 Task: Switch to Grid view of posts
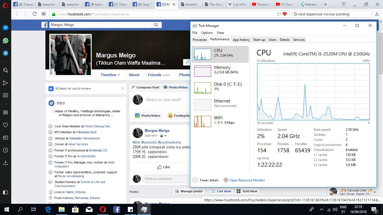[247, 191]
